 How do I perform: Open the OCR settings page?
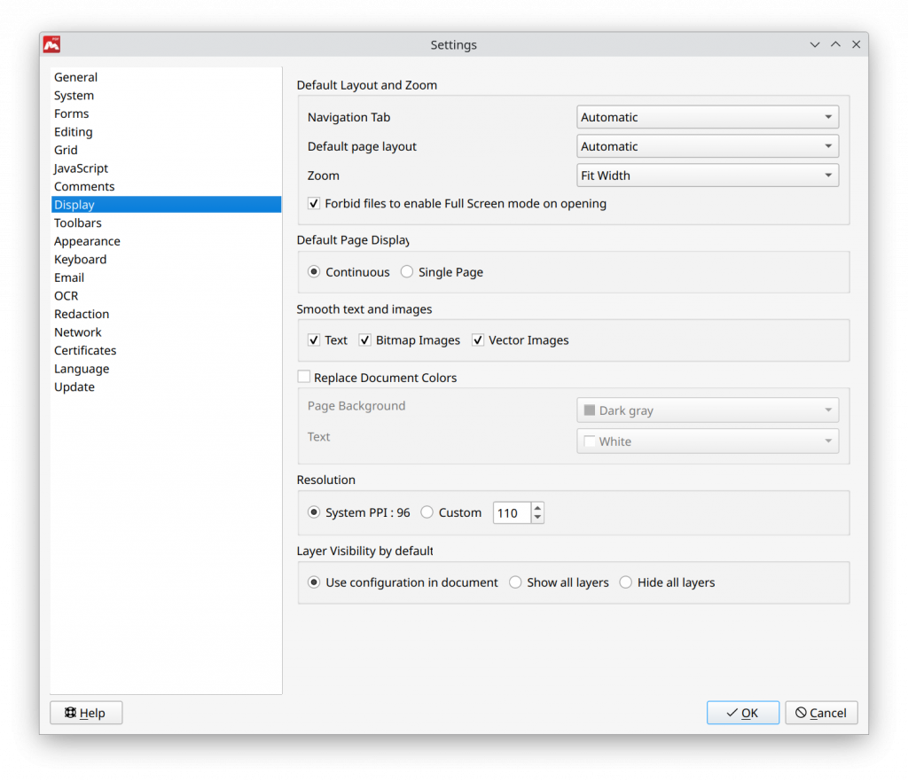coord(66,295)
